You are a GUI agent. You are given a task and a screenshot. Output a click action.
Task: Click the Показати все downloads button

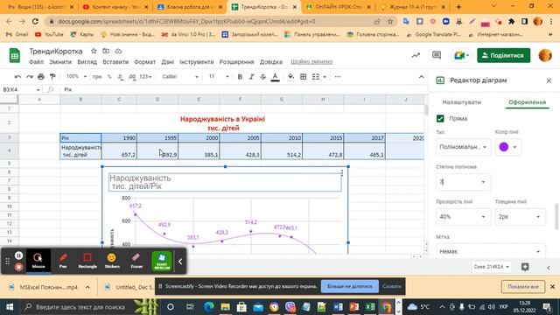pyautogui.click(x=523, y=286)
